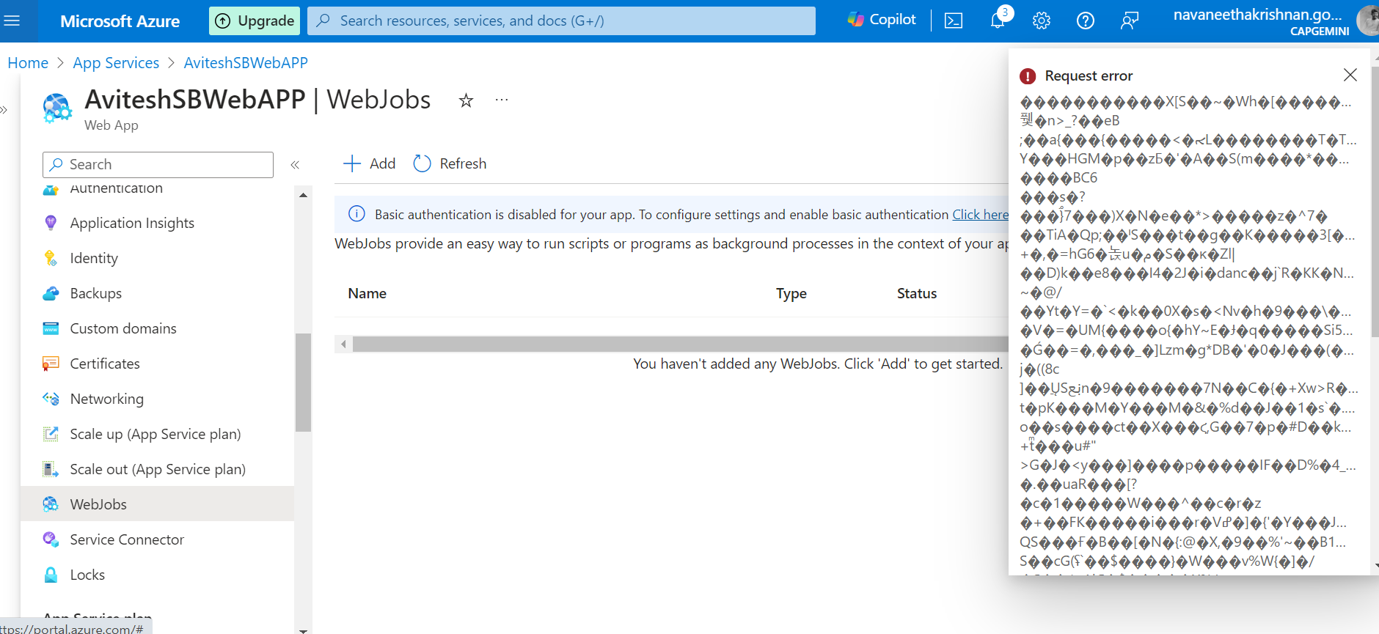Collapse the resource menu with double chevron

click(x=295, y=165)
